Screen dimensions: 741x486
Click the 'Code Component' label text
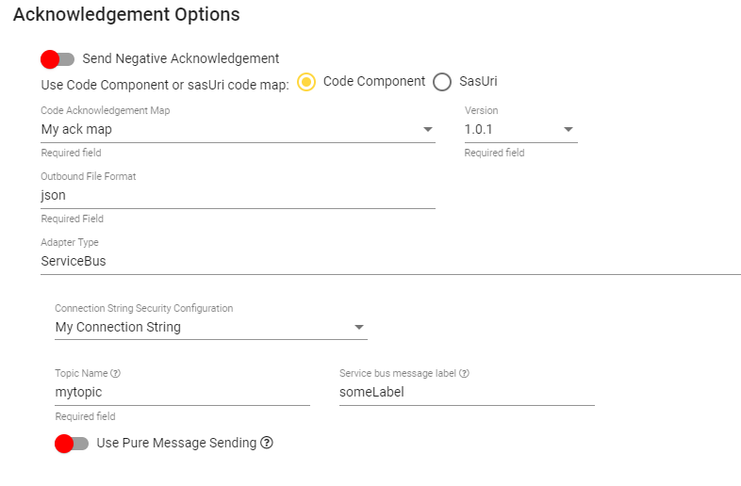click(374, 81)
